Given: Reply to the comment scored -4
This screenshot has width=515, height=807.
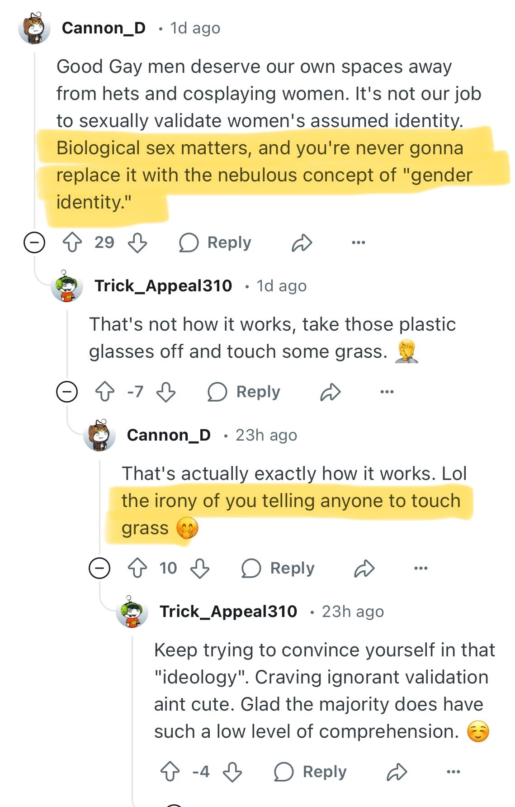Looking at the screenshot, I should (x=311, y=772).
